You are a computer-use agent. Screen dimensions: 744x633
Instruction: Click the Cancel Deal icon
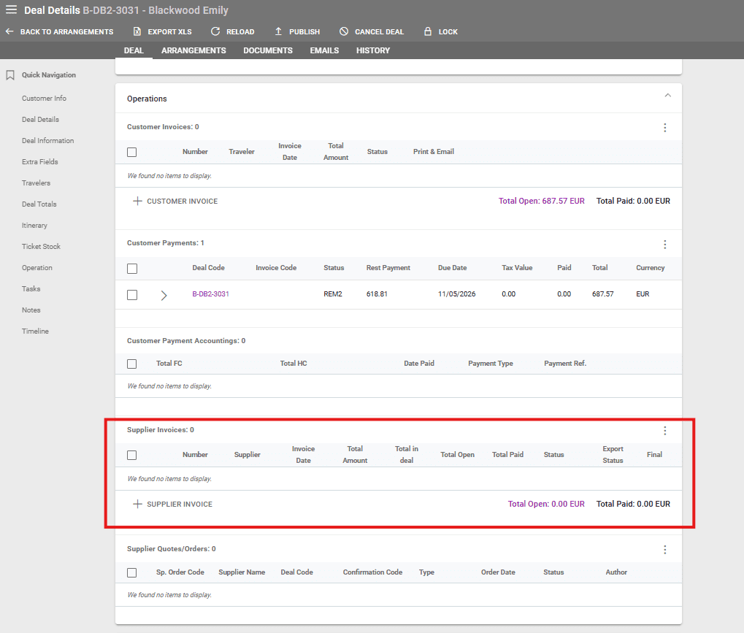[344, 31]
